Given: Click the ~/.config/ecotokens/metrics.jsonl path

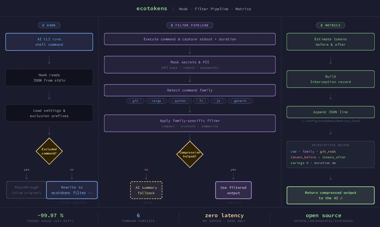Looking at the screenshot, I should (331, 121).
